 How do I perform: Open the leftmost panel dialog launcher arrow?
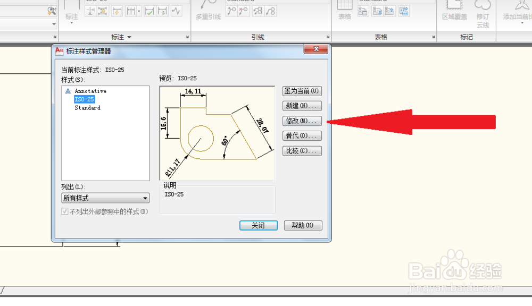point(55,37)
